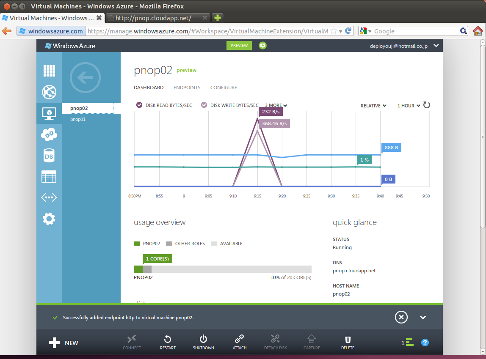This screenshot has height=359, width=486.
Task: Click the browser address bar
Action: tap(207, 31)
